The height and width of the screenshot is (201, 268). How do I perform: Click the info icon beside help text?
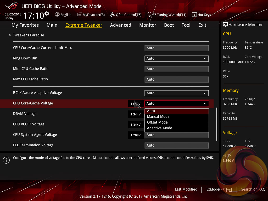click(x=6, y=160)
